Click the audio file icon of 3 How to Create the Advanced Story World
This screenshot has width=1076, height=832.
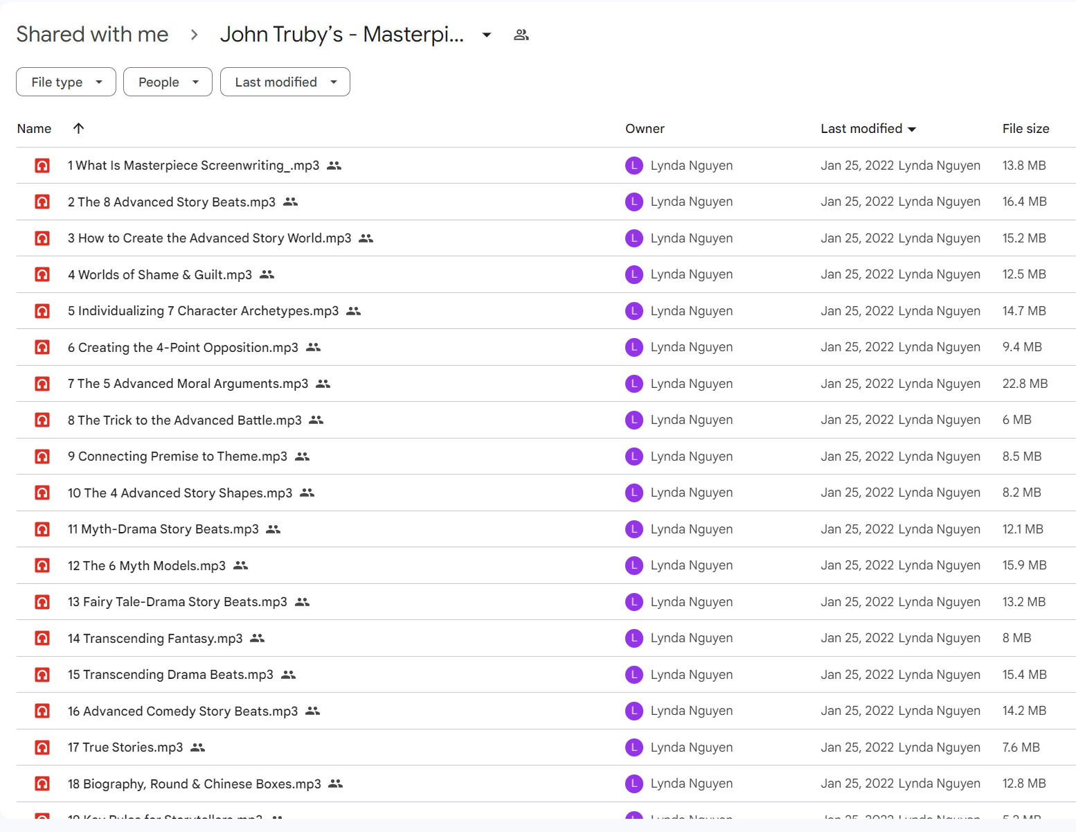[x=42, y=238]
